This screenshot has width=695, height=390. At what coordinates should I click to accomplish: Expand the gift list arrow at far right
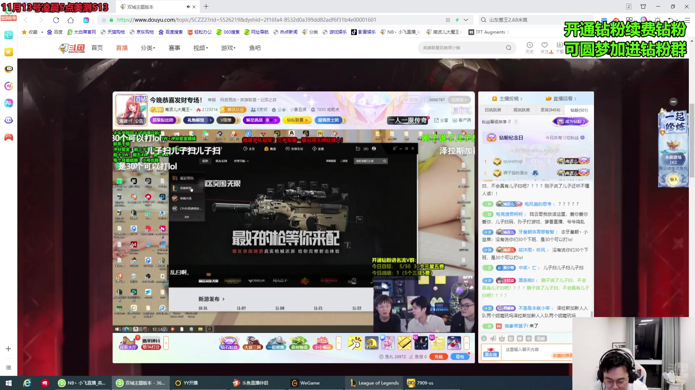tap(467, 343)
